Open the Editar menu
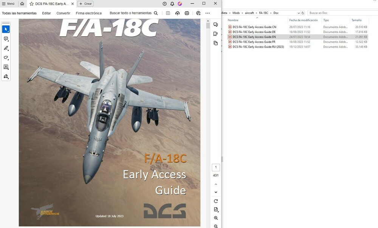The width and height of the screenshot is (378, 228). click(46, 13)
